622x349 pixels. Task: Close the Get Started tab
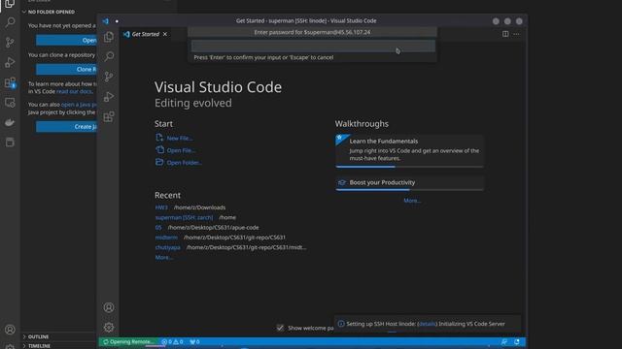pyautogui.click(x=165, y=34)
